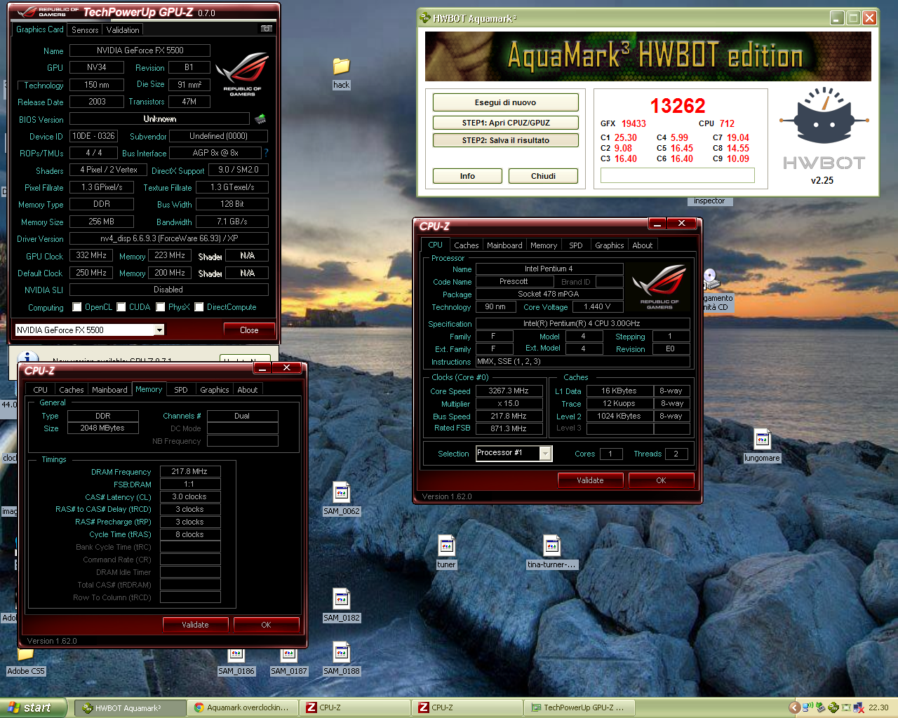
Task: Click OK in CPU-Z CPU window
Action: pyautogui.click(x=661, y=480)
